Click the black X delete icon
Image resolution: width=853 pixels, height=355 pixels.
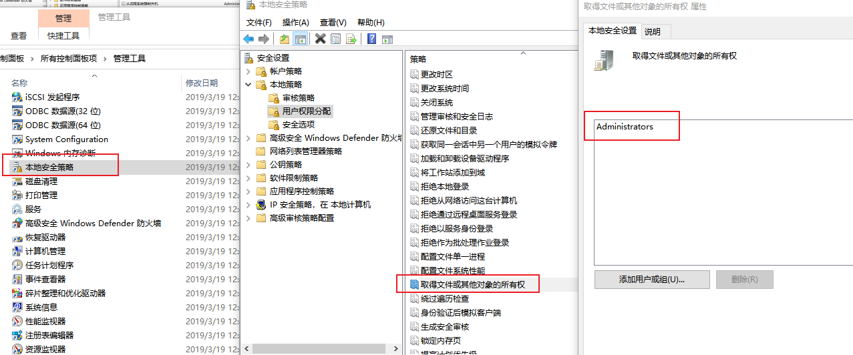(321, 39)
